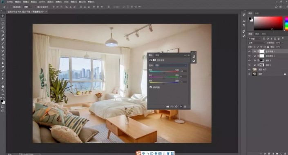This screenshot has height=155, width=288.
Task: Toggle visibility of the Color Balance layer
Action: (x=250, y=51)
